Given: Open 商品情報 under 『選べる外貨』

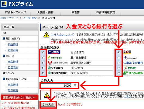Looking at the screenshot, I should coord(13,44).
